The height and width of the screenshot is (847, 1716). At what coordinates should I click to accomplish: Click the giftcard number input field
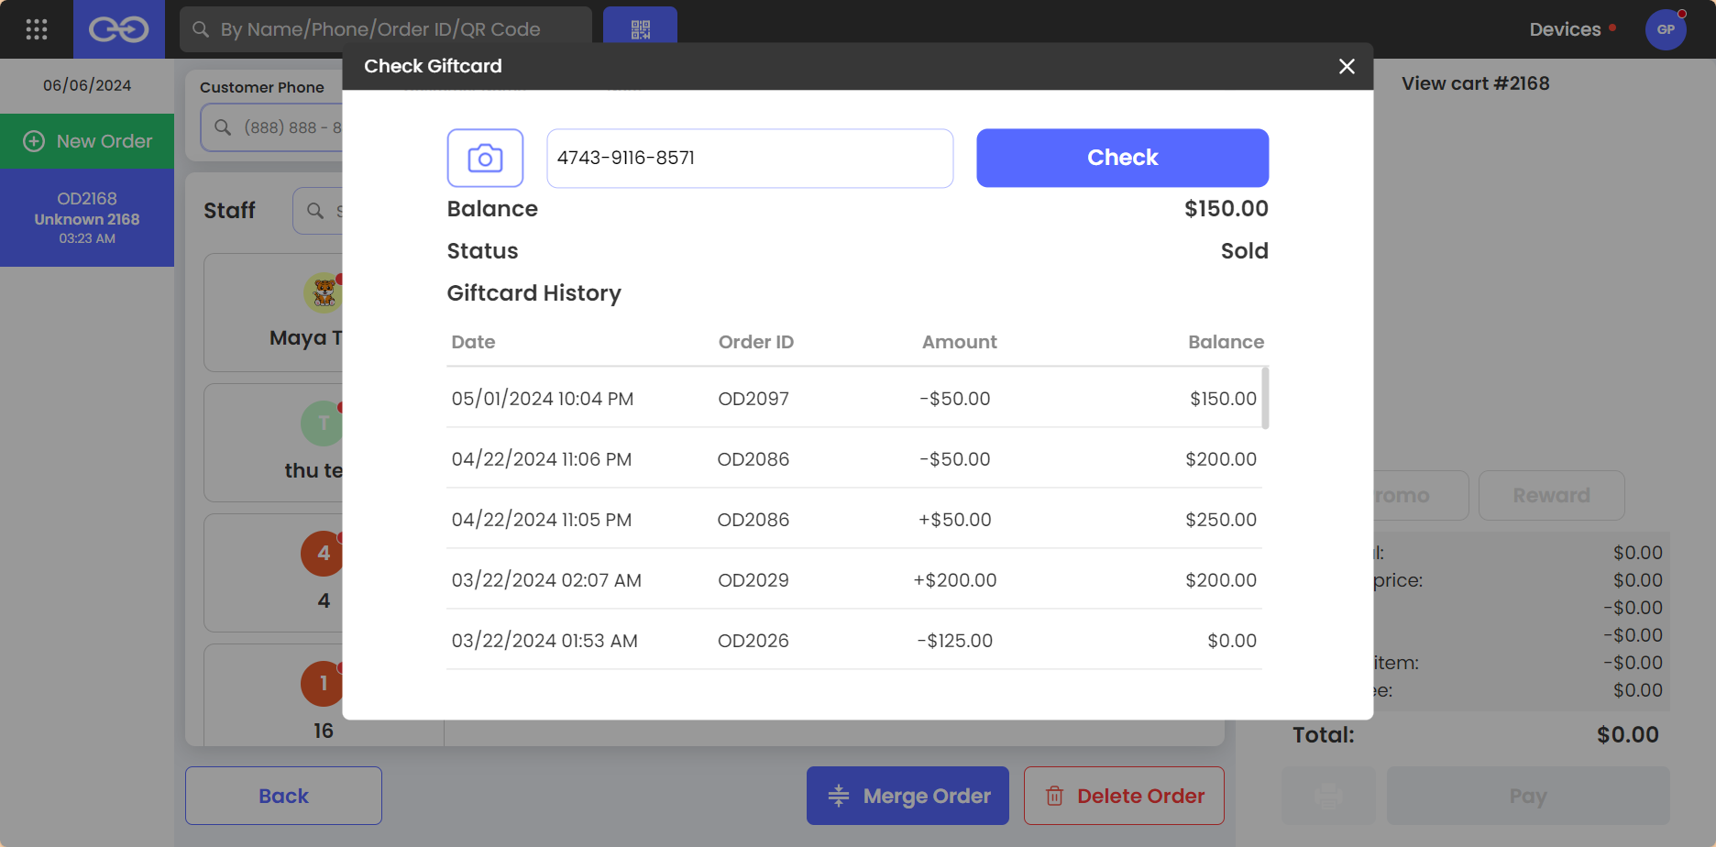click(x=750, y=158)
